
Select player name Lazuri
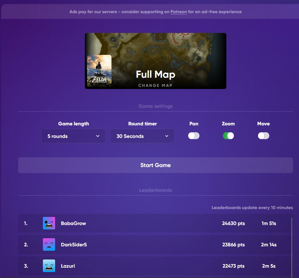68,266
